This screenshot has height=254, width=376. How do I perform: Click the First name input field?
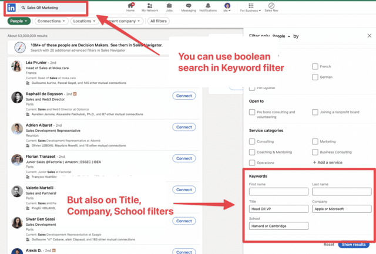click(x=278, y=191)
